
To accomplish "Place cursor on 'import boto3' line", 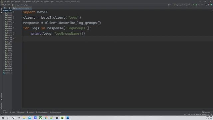I will 35,12.
